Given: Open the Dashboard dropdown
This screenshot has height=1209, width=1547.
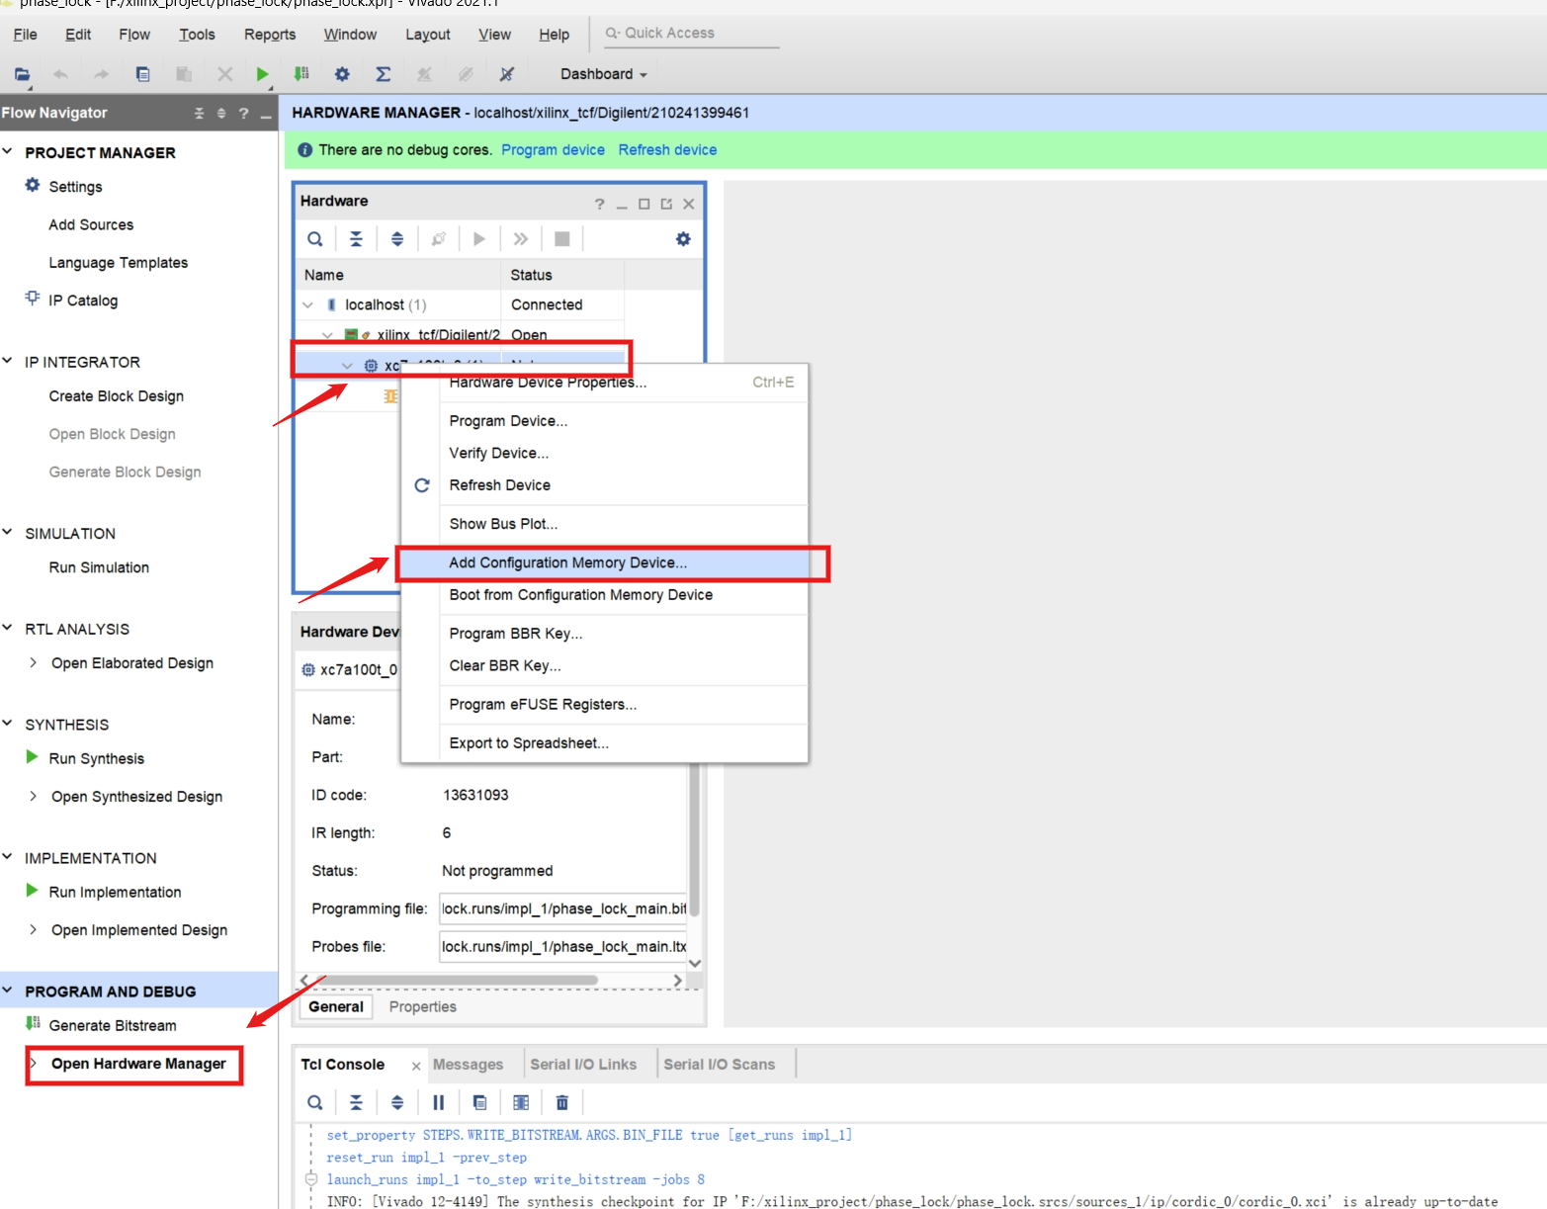Looking at the screenshot, I should pyautogui.click(x=603, y=74).
